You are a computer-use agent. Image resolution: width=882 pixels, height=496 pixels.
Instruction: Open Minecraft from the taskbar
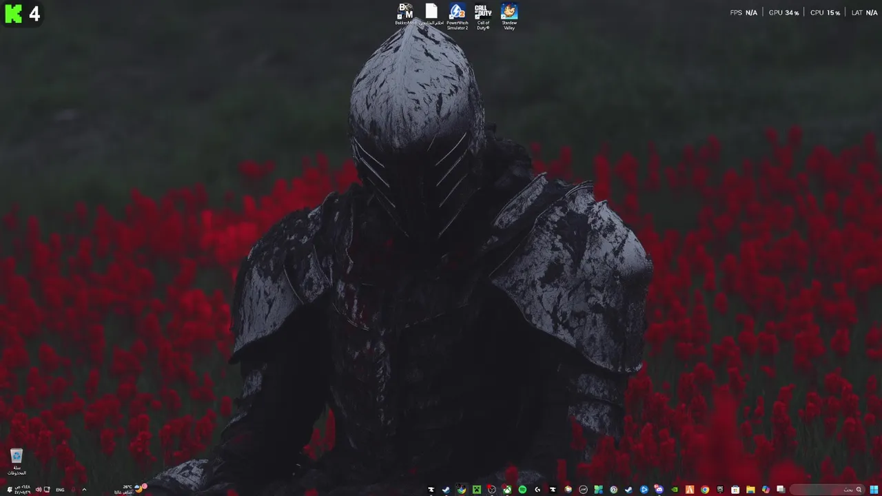pos(476,490)
